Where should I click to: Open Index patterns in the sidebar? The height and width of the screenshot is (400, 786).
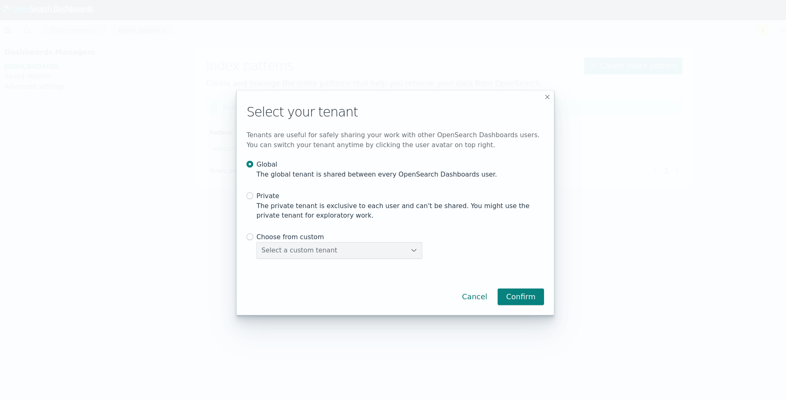click(31, 66)
